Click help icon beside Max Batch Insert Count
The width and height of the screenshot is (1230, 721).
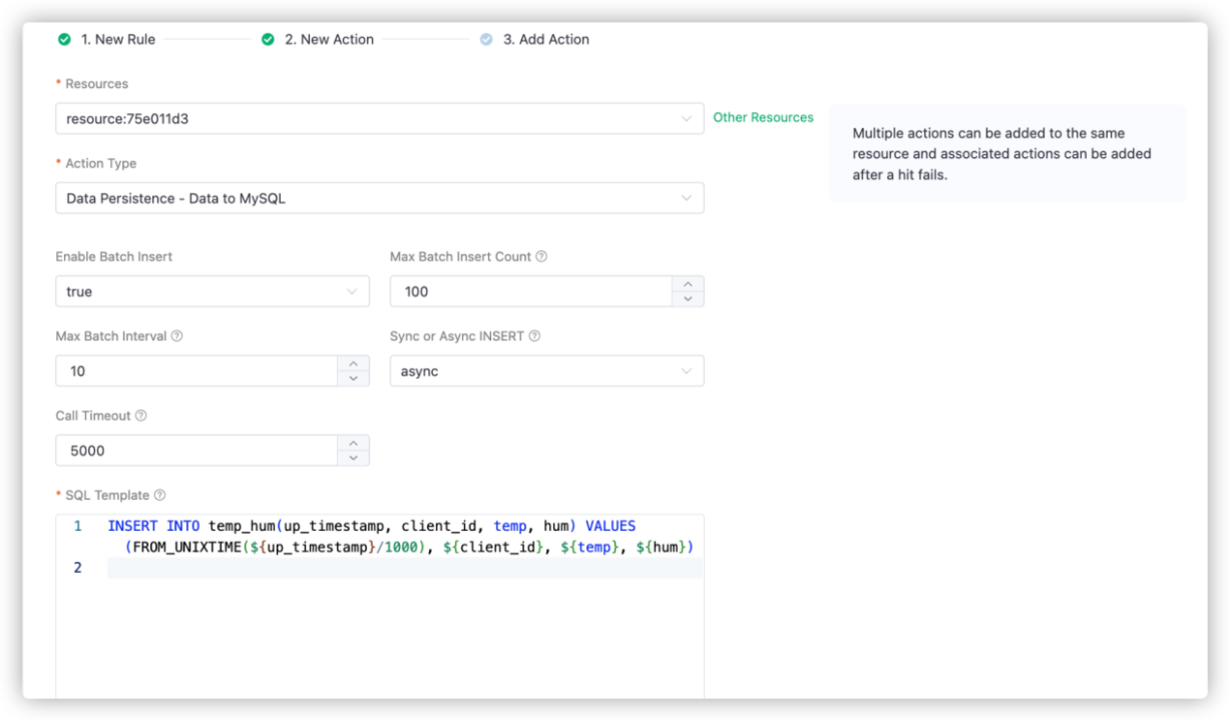click(541, 256)
